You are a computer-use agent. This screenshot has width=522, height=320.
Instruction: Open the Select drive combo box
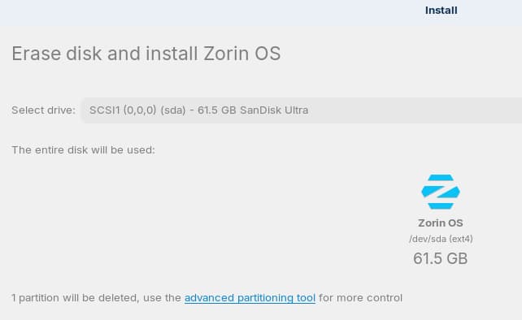(x=302, y=110)
